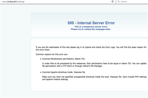Click the magnifier icon in Search box
This screenshot has height=98, width=148.
(119, 2)
